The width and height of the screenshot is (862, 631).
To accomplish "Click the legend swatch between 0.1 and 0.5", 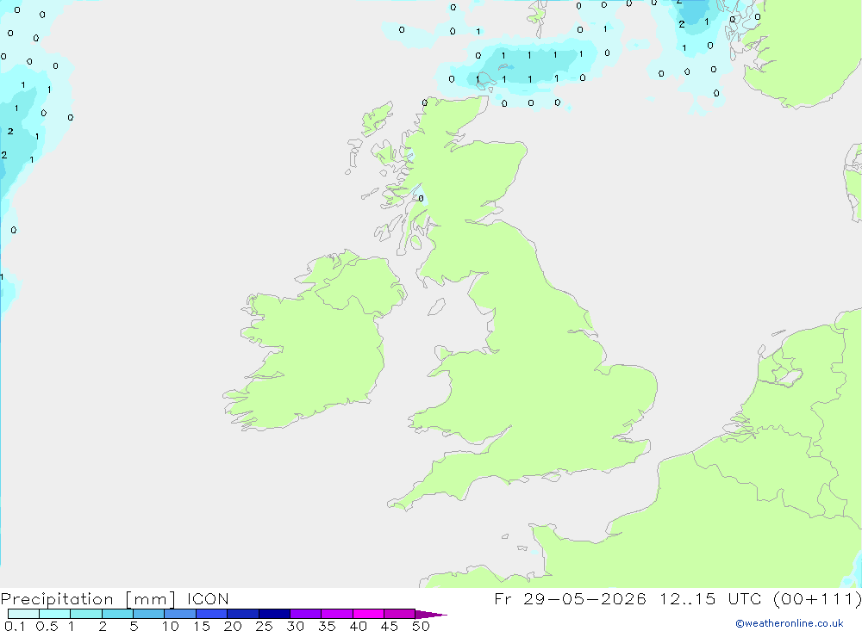I will pyautogui.click(x=23, y=614).
